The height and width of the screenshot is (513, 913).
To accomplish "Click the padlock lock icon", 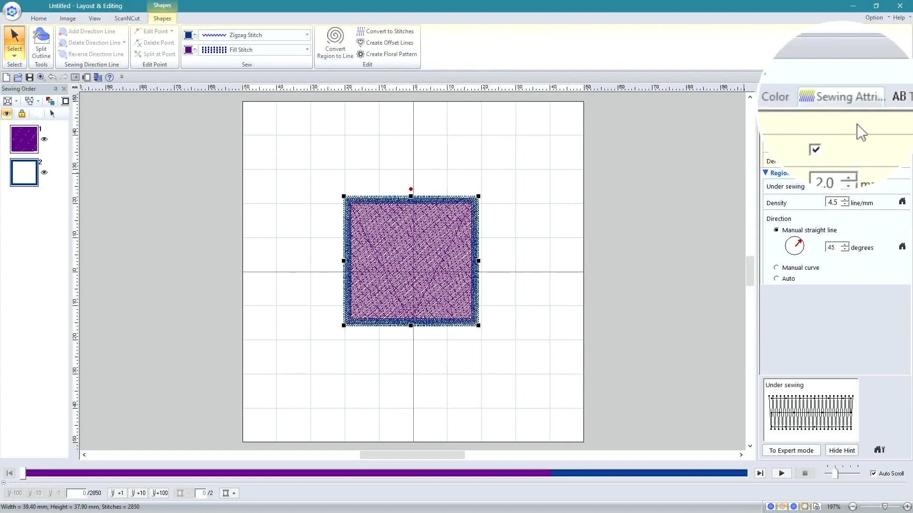I will (22, 114).
